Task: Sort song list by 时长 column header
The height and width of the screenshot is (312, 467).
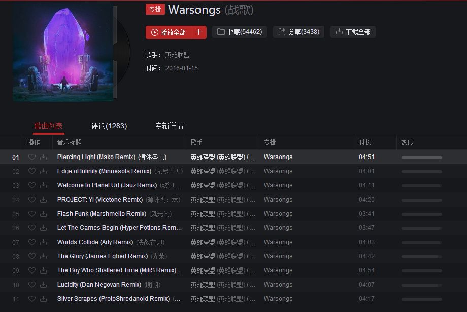Action: (x=364, y=142)
